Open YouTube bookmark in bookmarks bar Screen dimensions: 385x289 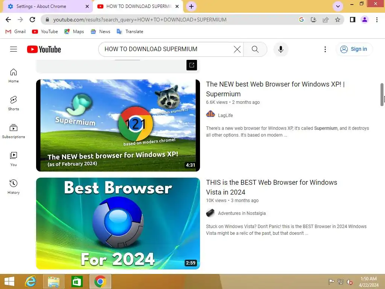click(x=45, y=32)
